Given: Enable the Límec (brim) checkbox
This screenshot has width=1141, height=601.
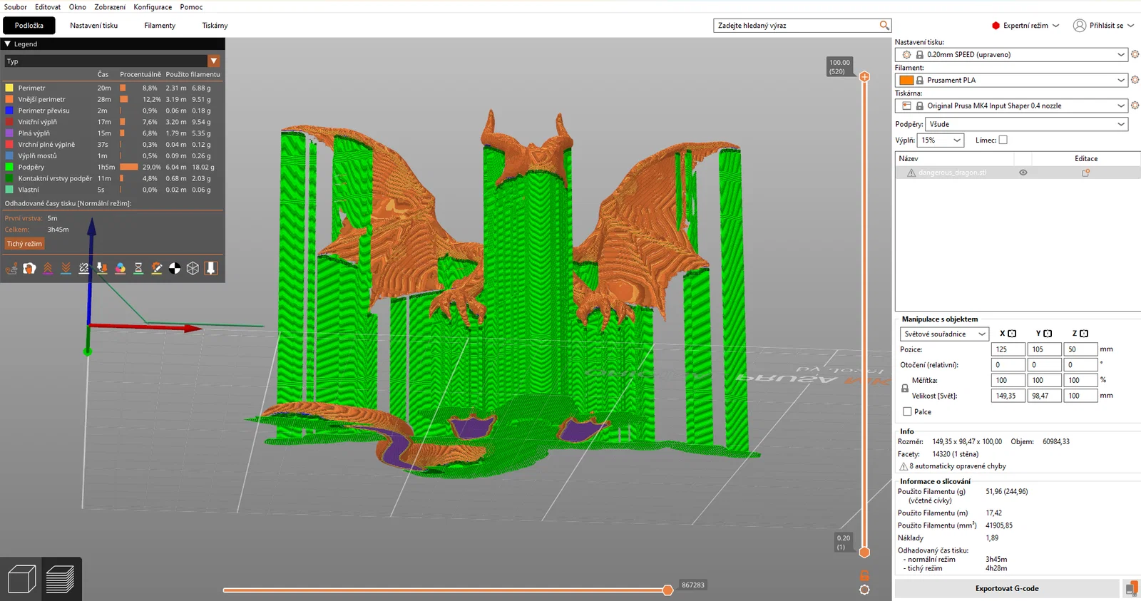Looking at the screenshot, I should pos(1003,140).
